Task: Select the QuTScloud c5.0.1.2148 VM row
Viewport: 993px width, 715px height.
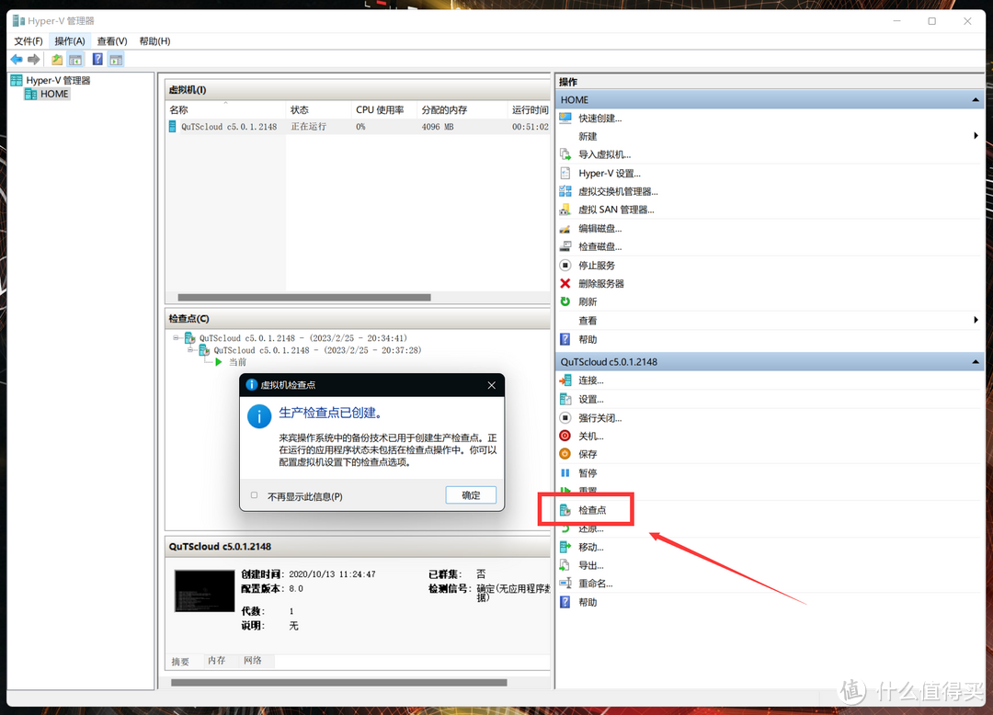Action: tap(358, 127)
